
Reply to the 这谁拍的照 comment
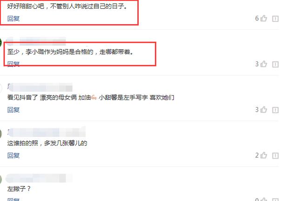[x=14, y=155]
